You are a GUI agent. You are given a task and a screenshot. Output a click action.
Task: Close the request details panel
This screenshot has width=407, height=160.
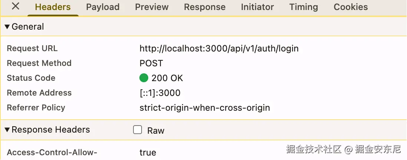[x=16, y=6]
